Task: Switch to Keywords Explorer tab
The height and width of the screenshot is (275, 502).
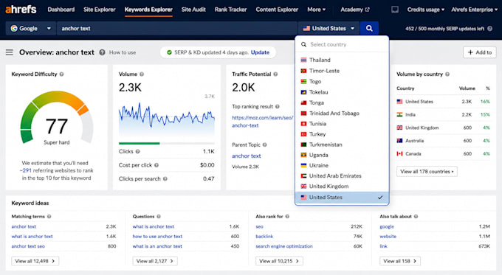Action: click(148, 10)
